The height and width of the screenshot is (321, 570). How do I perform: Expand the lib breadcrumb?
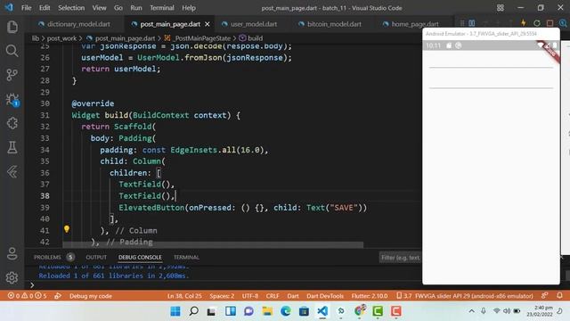pos(36,38)
